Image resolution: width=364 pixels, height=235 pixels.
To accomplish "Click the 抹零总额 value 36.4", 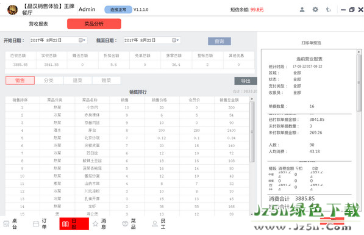I will coord(176,65).
